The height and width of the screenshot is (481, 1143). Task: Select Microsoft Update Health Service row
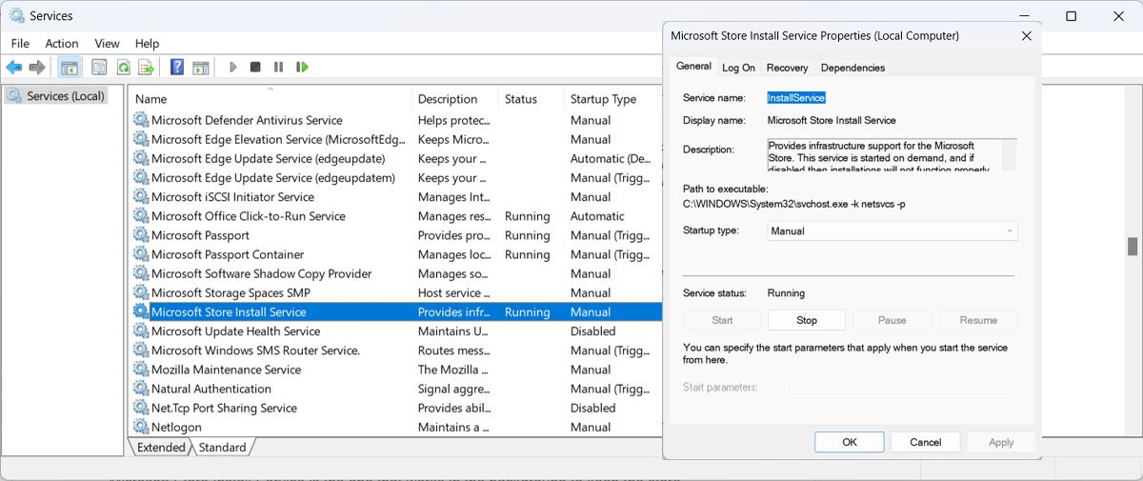point(395,331)
